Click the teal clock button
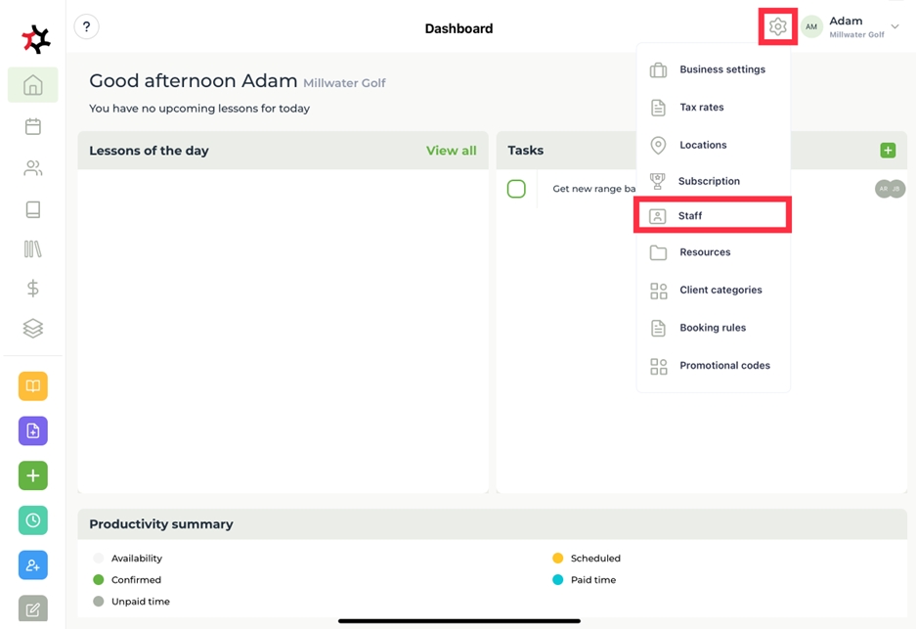This screenshot has width=916, height=629. pyautogui.click(x=32, y=520)
